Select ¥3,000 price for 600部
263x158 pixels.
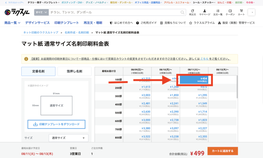click(137, 121)
